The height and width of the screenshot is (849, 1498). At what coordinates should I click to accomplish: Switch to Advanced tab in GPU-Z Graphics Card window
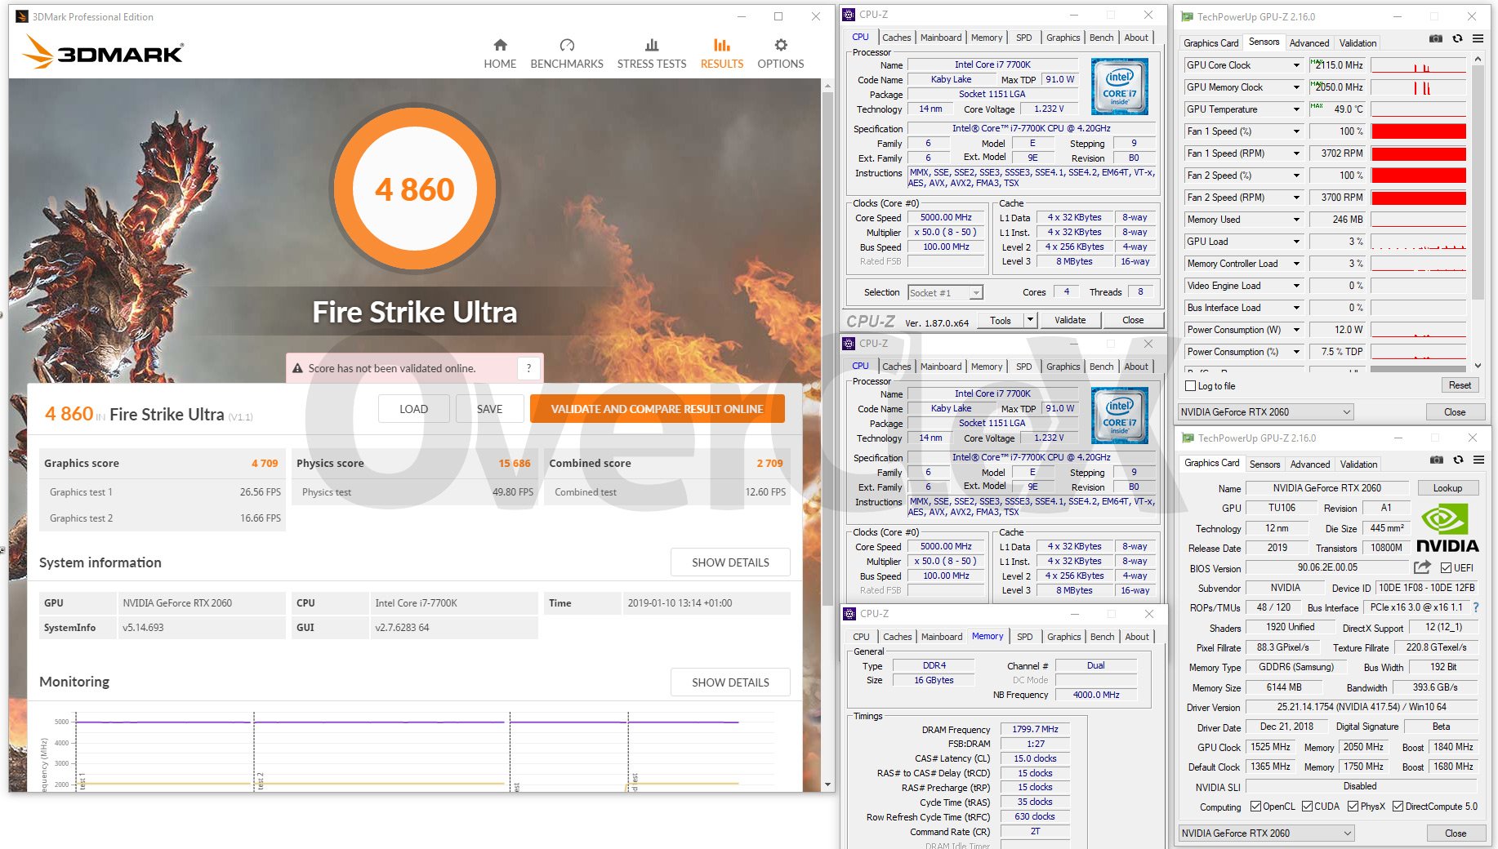(x=1309, y=465)
